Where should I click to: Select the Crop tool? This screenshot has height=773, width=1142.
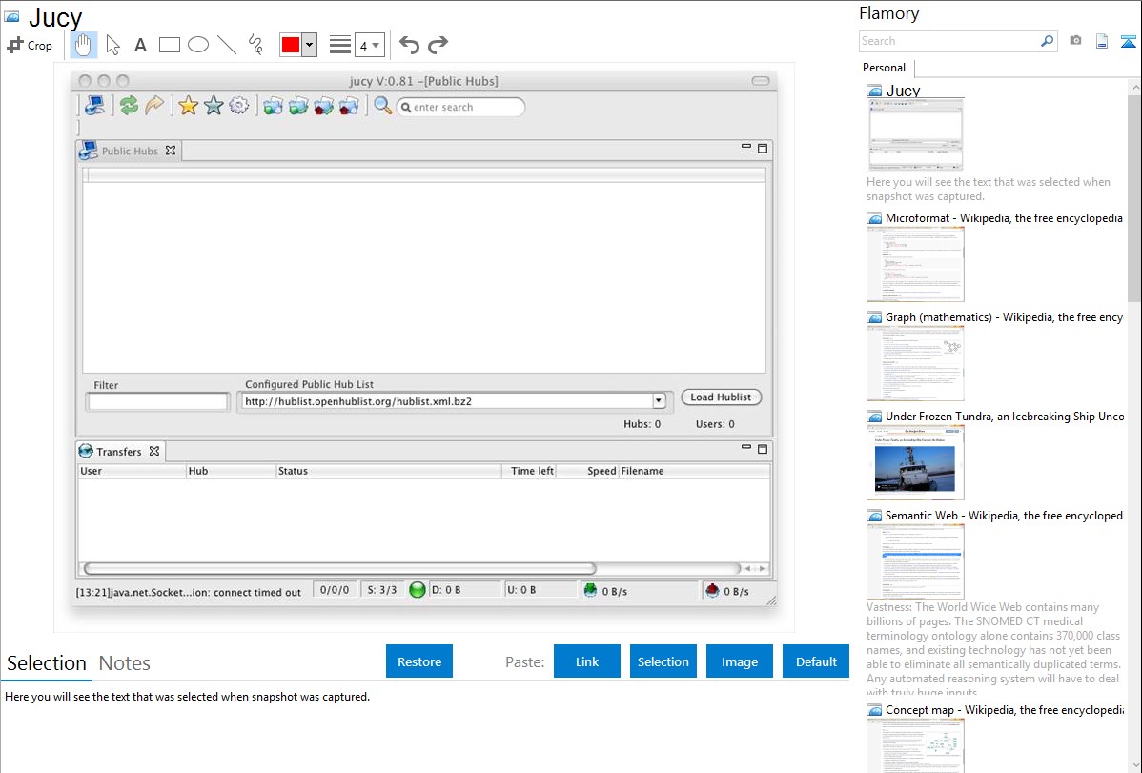(x=30, y=45)
